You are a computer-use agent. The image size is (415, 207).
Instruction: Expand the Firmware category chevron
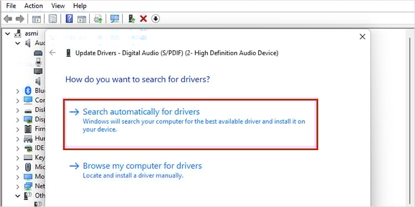[18, 129]
